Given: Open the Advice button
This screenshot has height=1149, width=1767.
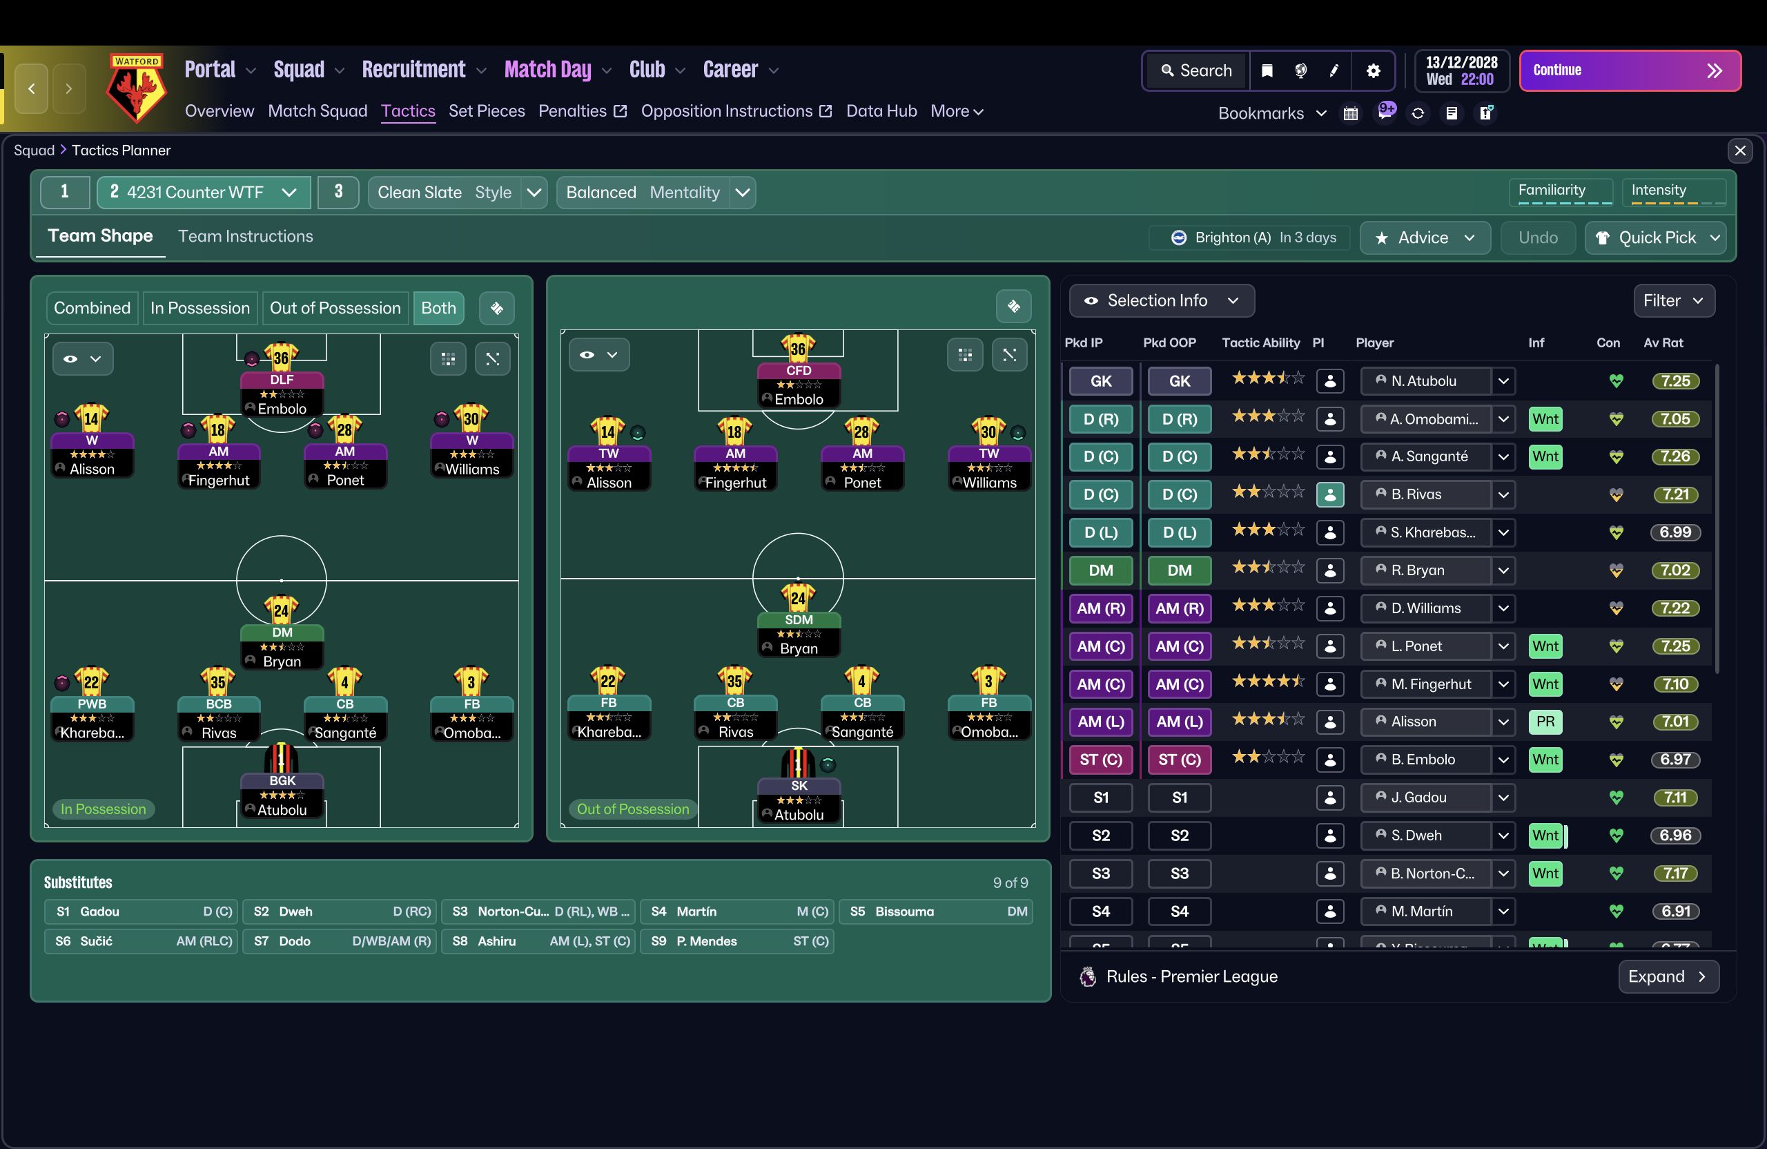Looking at the screenshot, I should (x=1425, y=238).
